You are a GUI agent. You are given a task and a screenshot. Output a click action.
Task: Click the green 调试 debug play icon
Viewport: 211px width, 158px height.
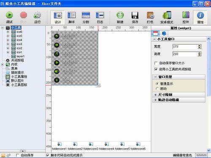[9, 15]
